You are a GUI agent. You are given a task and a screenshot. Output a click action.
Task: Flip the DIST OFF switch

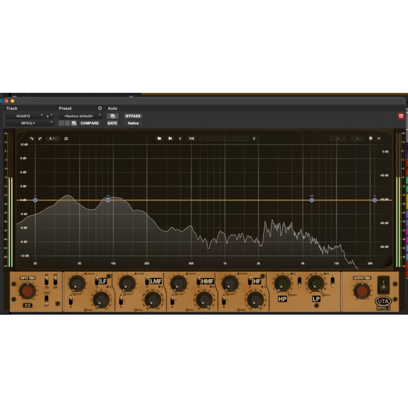pos(46,299)
